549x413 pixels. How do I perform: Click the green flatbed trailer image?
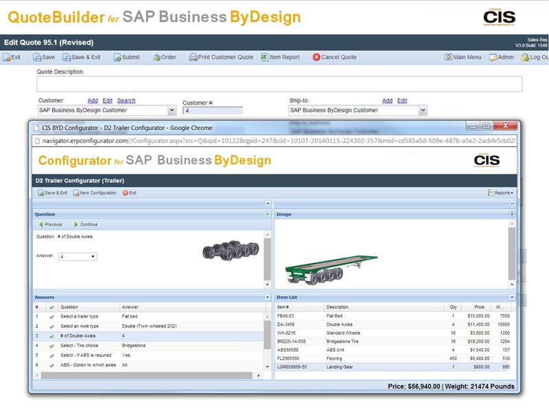[x=331, y=269]
